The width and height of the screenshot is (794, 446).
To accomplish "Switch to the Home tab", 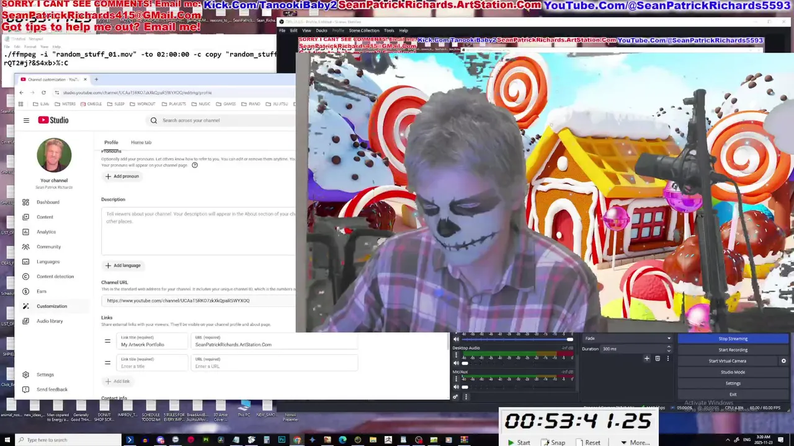I will [x=141, y=142].
